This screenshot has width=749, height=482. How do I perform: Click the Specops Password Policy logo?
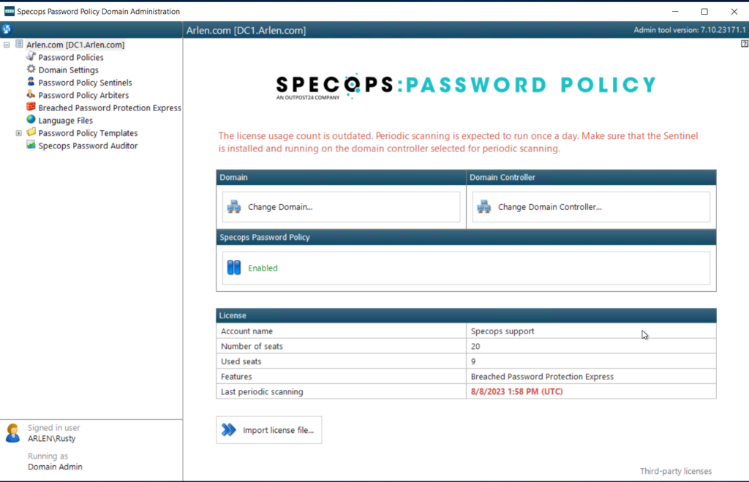click(466, 86)
